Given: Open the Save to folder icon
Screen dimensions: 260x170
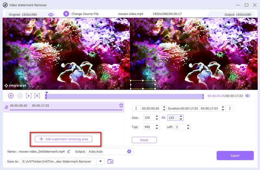Looking at the screenshot, I should pyautogui.click(x=110, y=161).
